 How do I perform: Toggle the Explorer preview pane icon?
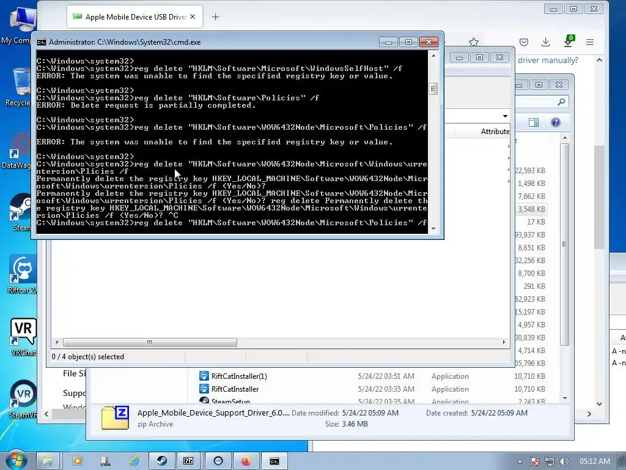click(533, 122)
